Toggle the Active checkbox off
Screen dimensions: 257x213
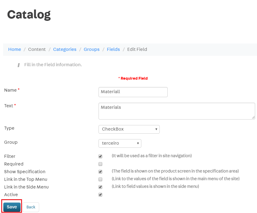[x=100, y=194]
